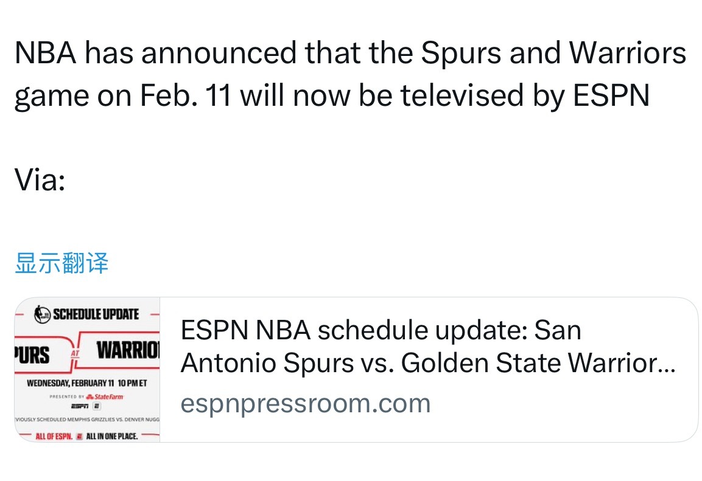Click the ESPN2 logo beside the ESPN logo

pyautogui.click(x=96, y=406)
